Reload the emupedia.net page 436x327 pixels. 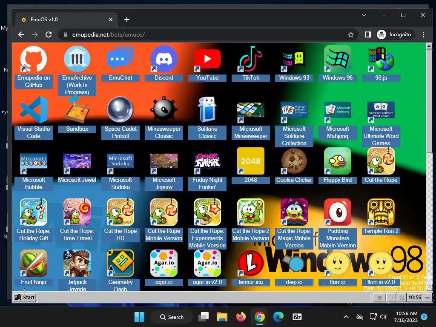click(49, 34)
